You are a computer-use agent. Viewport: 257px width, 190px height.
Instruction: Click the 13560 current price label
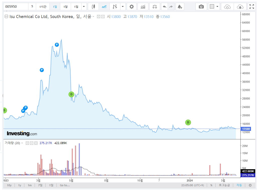tap(245, 129)
